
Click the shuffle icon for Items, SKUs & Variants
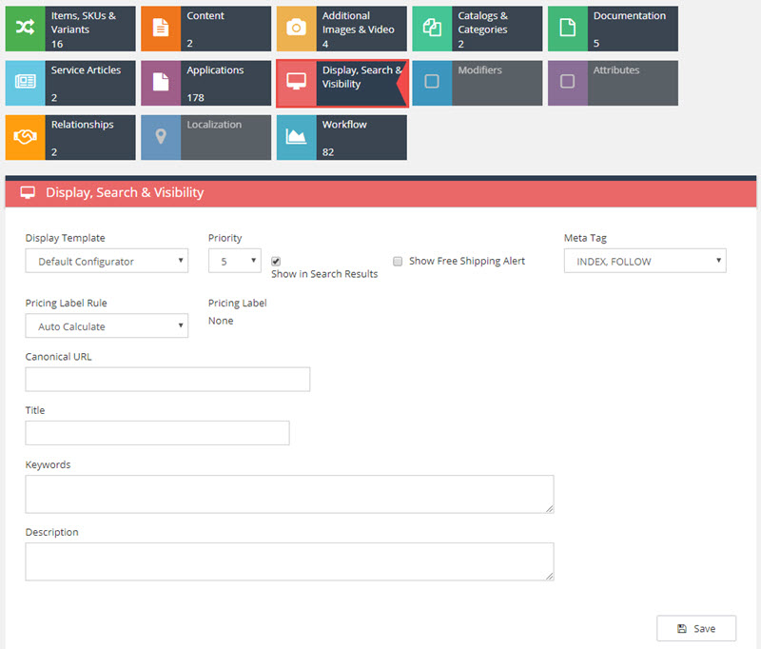coord(26,29)
